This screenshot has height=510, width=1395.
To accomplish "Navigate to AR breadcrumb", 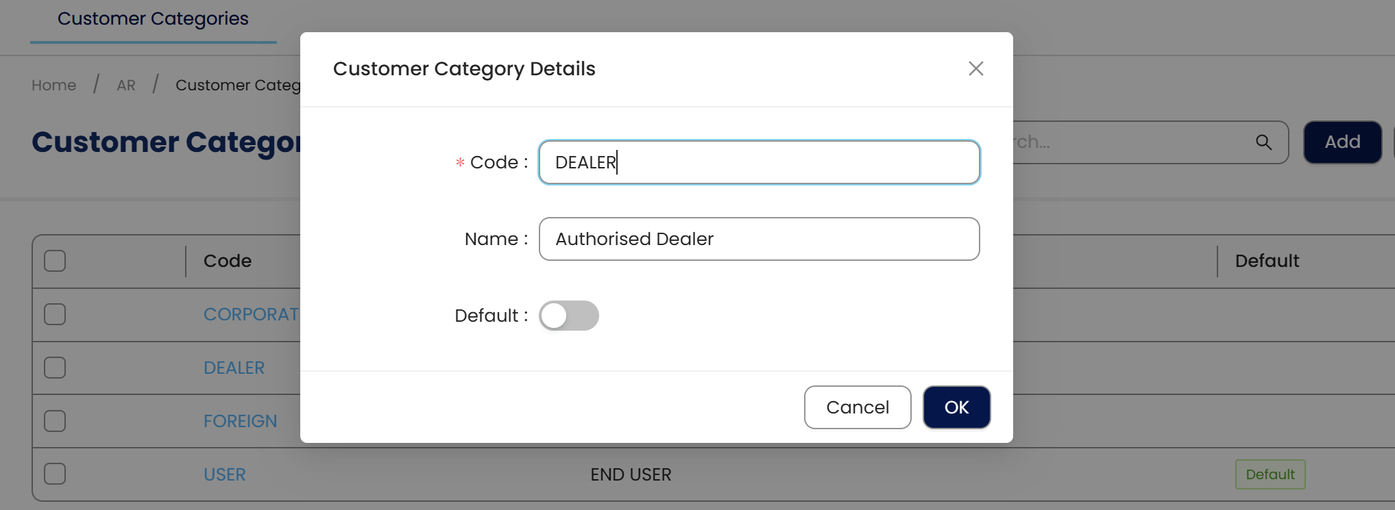I will tap(126, 86).
